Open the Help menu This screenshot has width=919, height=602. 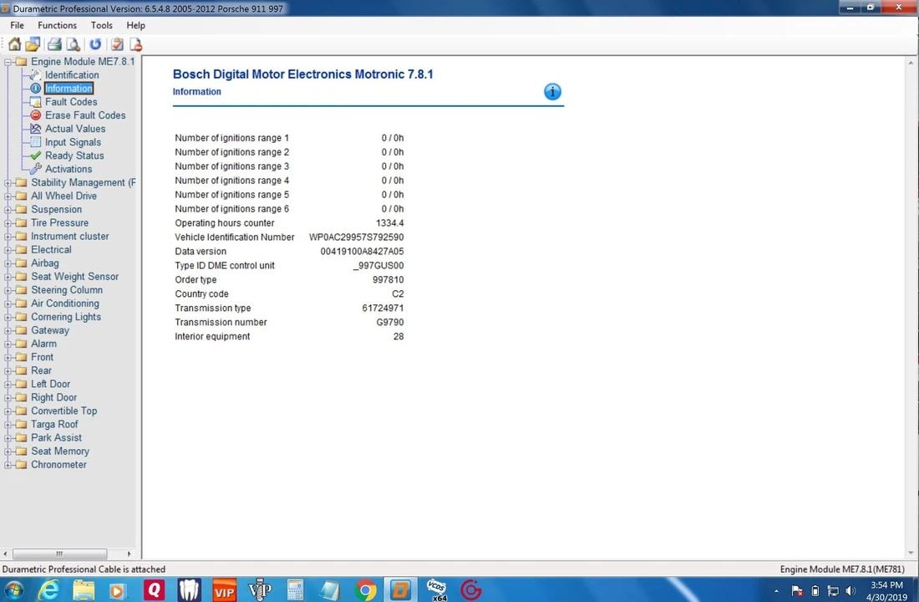[x=135, y=25]
